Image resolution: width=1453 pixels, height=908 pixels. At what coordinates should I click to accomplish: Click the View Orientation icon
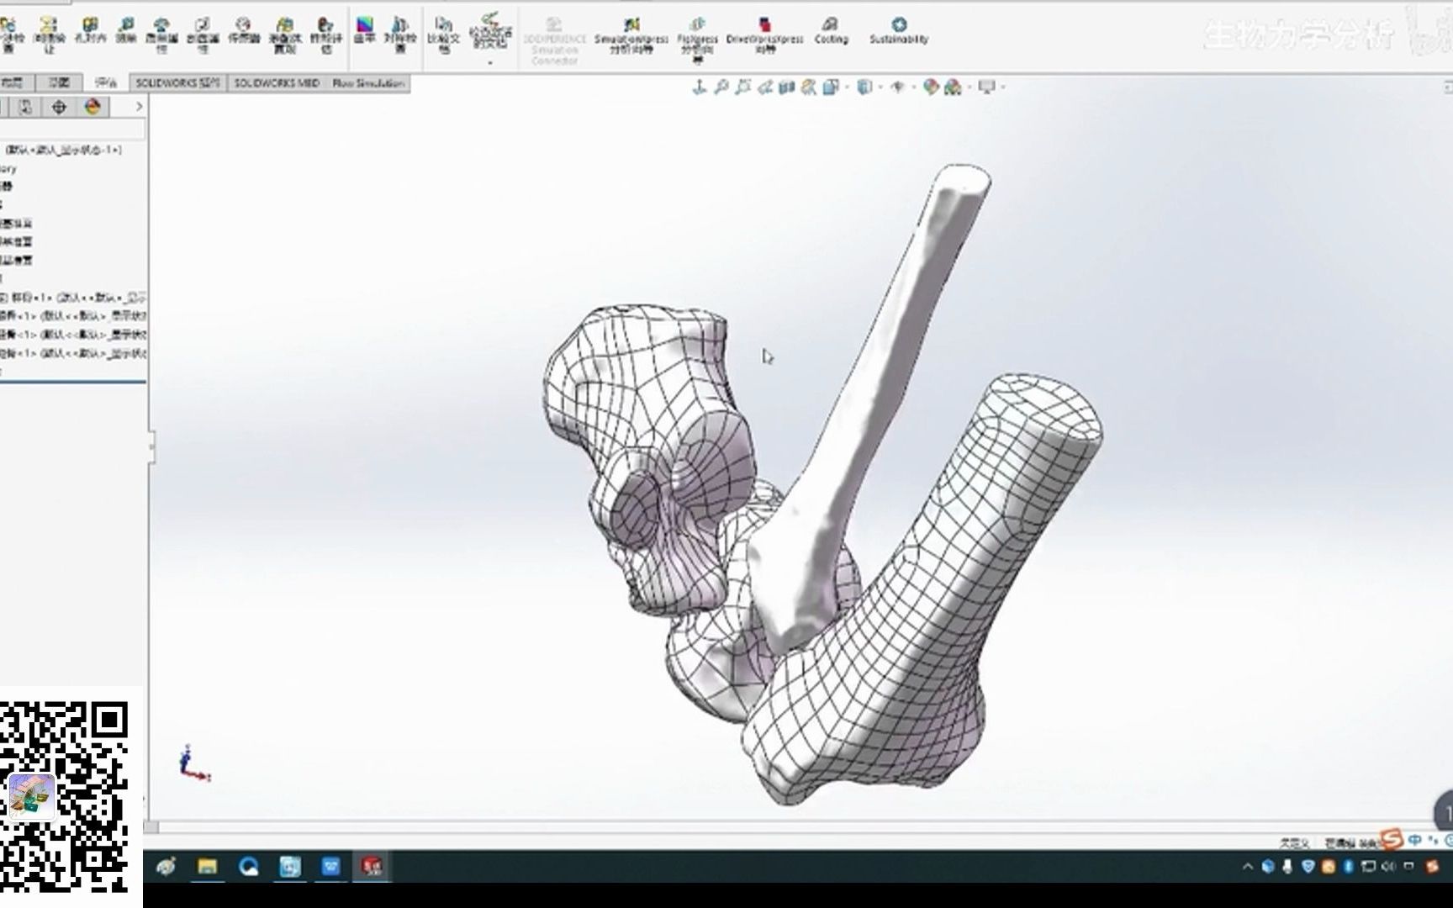tap(830, 87)
